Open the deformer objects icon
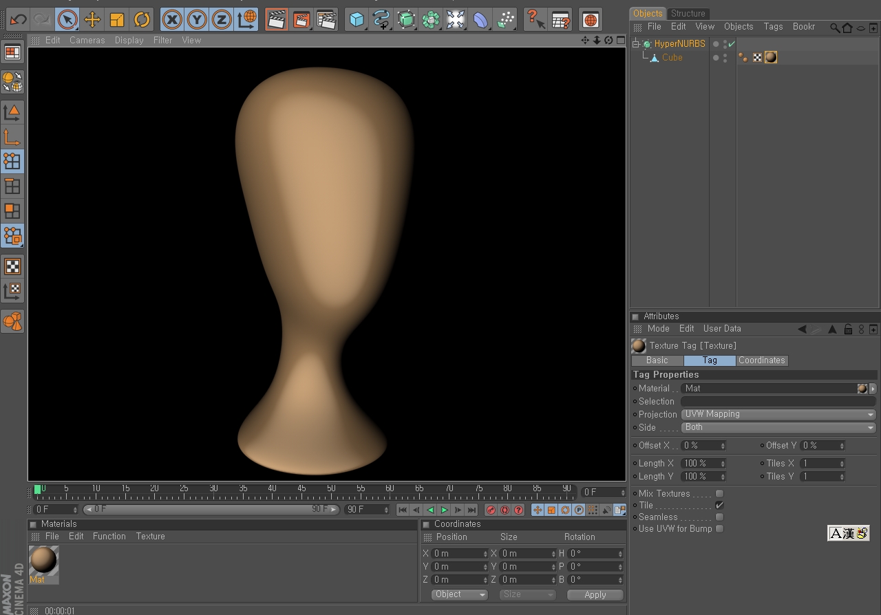Screen dimensions: 881x615 click(480, 19)
